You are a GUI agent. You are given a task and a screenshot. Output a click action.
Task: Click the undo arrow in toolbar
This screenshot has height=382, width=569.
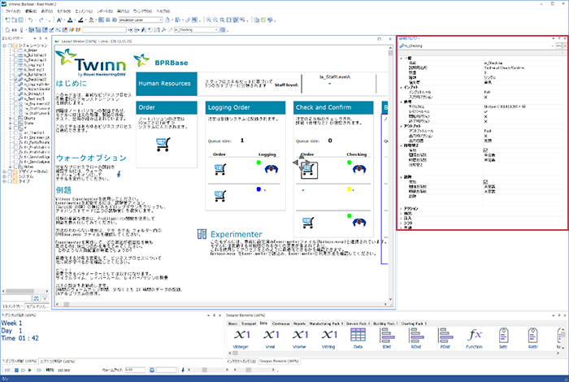click(31, 20)
